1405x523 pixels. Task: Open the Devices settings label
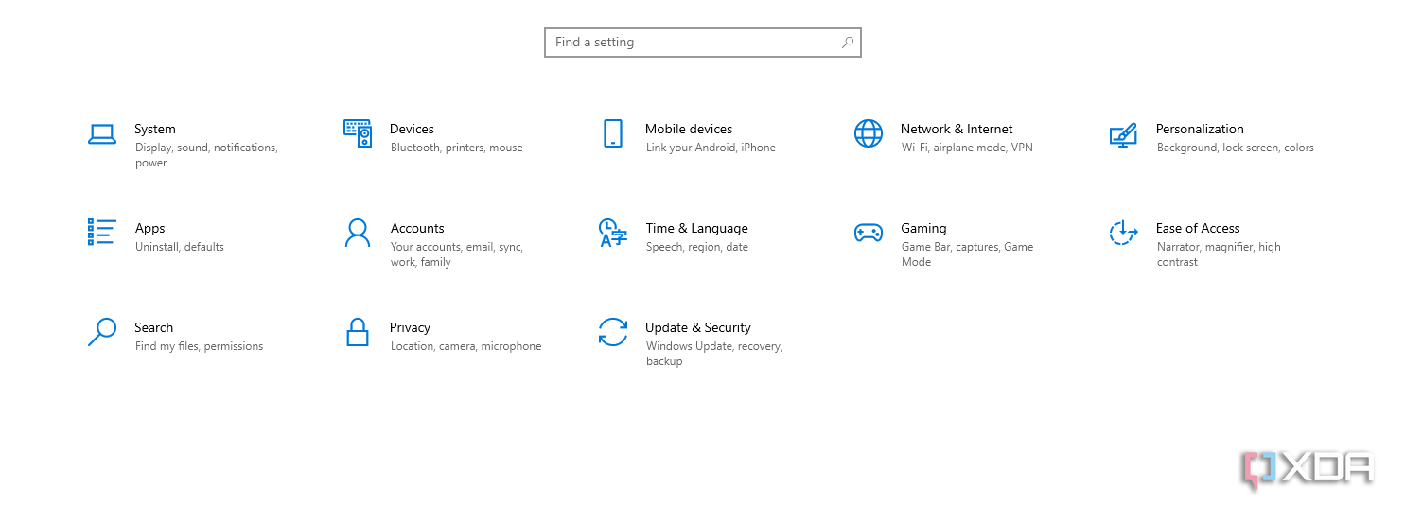tap(412, 130)
